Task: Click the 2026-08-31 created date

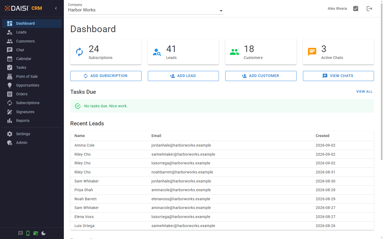Action: 326,172
